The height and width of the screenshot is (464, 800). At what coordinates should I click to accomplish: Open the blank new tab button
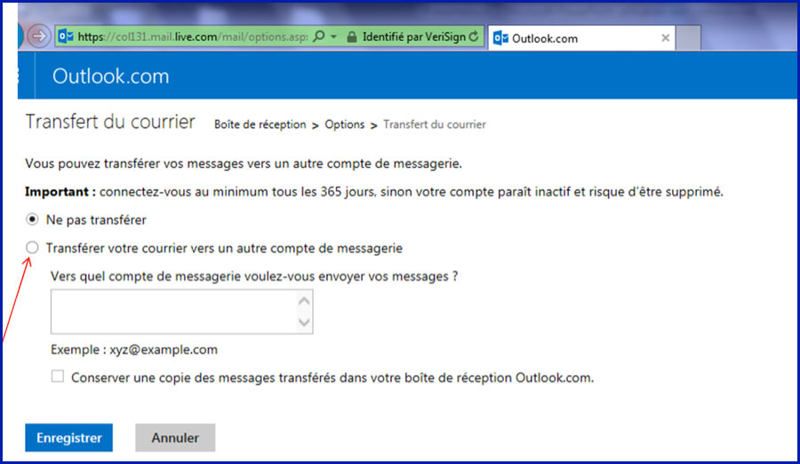pos(690,38)
